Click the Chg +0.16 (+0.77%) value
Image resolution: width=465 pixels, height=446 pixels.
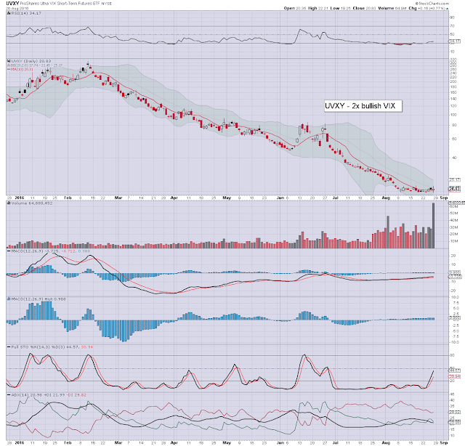pyautogui.click(x=431, y=8)
